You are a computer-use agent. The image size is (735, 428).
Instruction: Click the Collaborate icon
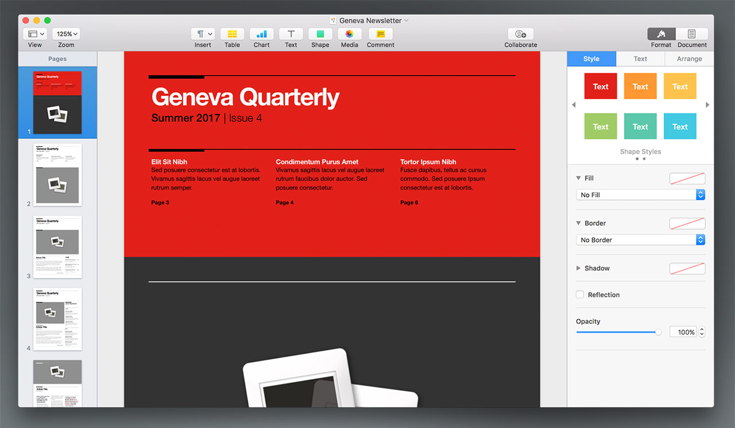(520, 34)
